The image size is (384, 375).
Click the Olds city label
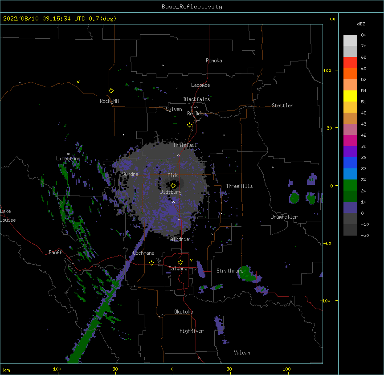point(173,175)
